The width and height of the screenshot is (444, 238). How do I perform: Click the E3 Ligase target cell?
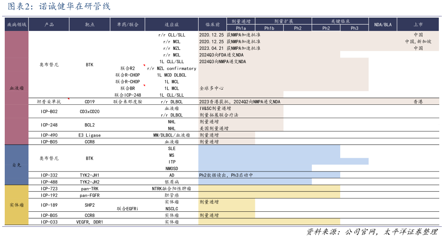coord(90,135)
